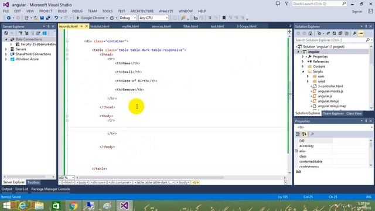Save the current file with Save icon
The width and height of the screenshot is (375, 211).
pos(42,18)
